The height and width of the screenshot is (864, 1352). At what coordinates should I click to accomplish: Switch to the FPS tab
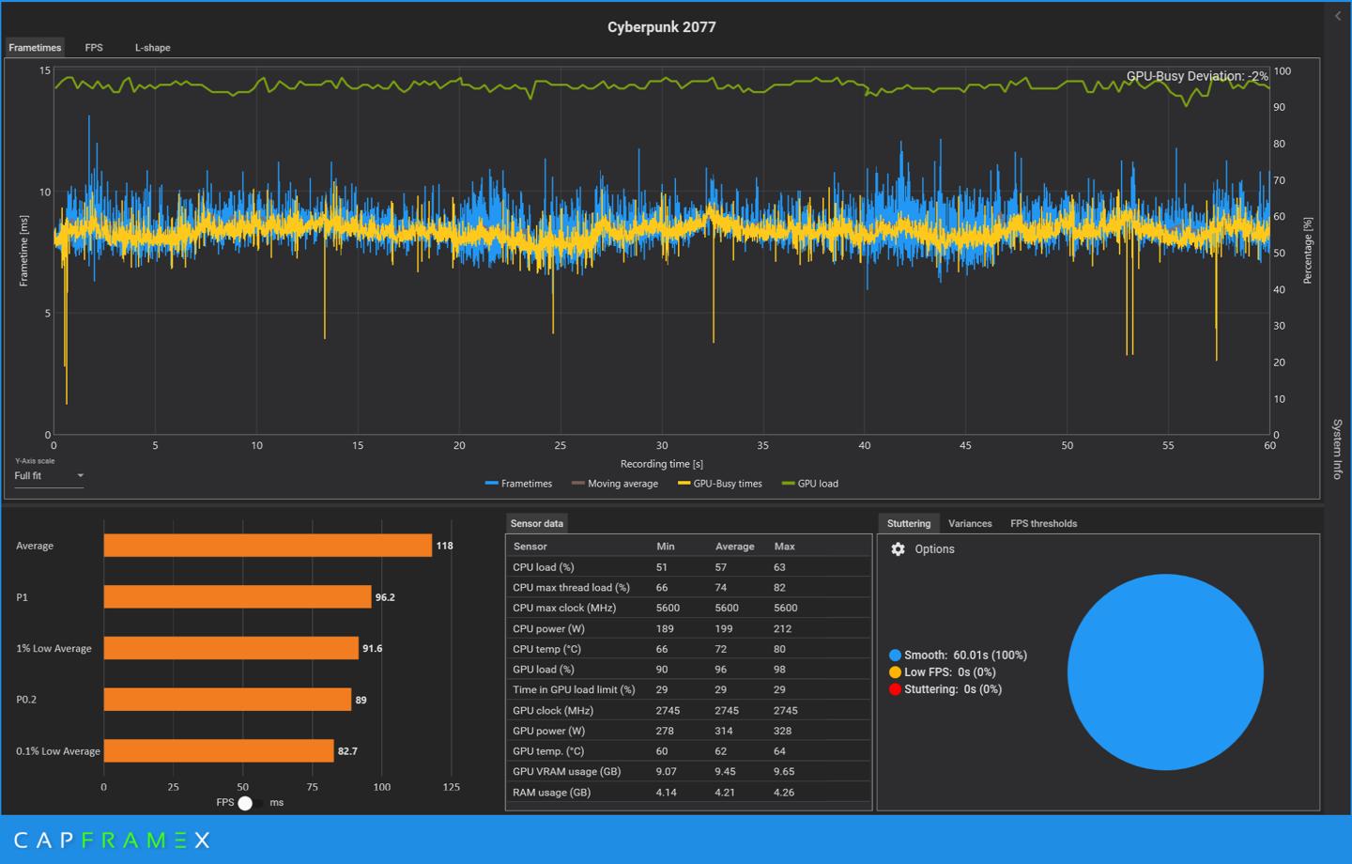94,47
